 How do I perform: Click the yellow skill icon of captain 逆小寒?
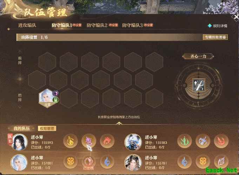tap(71, 141)
